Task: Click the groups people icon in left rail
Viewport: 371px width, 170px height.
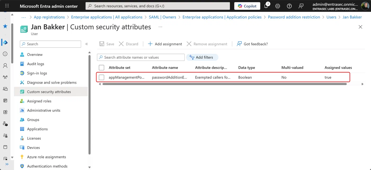Action: click(x=5, y=77)
